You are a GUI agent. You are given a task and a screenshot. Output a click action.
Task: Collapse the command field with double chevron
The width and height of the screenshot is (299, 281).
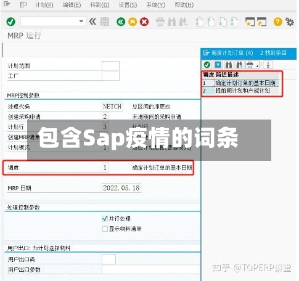92,22
